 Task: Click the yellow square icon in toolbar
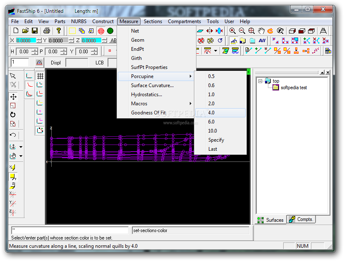click(x=72, y=31)
